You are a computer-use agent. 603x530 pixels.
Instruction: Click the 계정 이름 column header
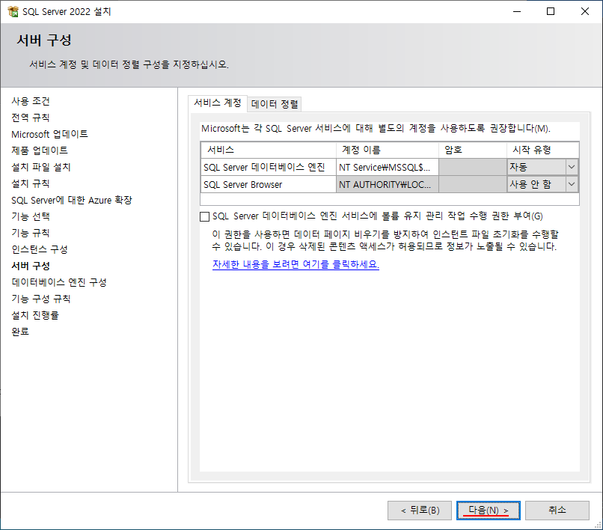pos(388,150)
